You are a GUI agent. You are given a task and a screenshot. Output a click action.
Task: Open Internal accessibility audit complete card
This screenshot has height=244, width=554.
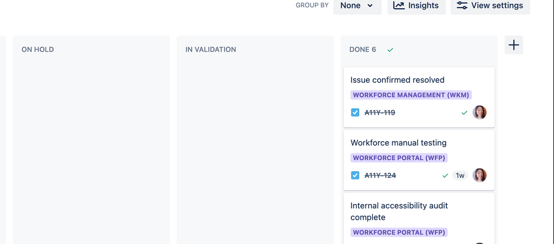pos(419,218)
